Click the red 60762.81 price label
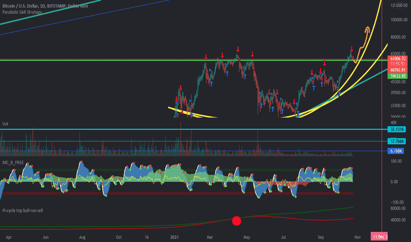This screenshot has width=411, height=242. (x=397, y=70)
